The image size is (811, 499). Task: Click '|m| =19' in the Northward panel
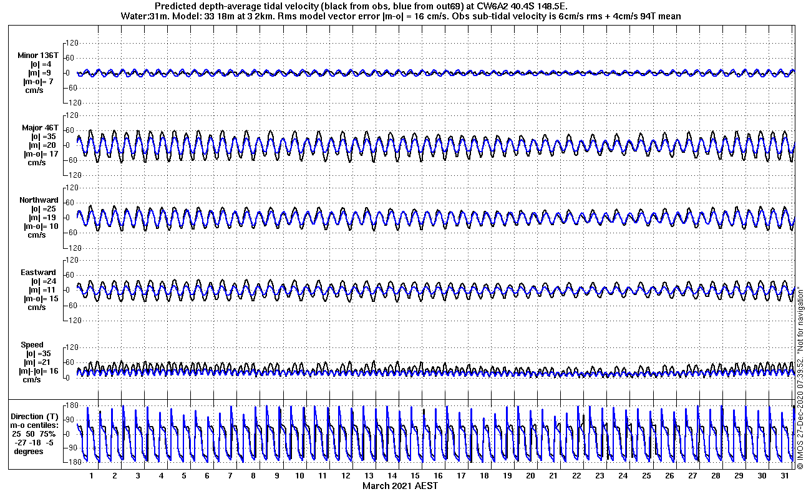pos(42,218)
